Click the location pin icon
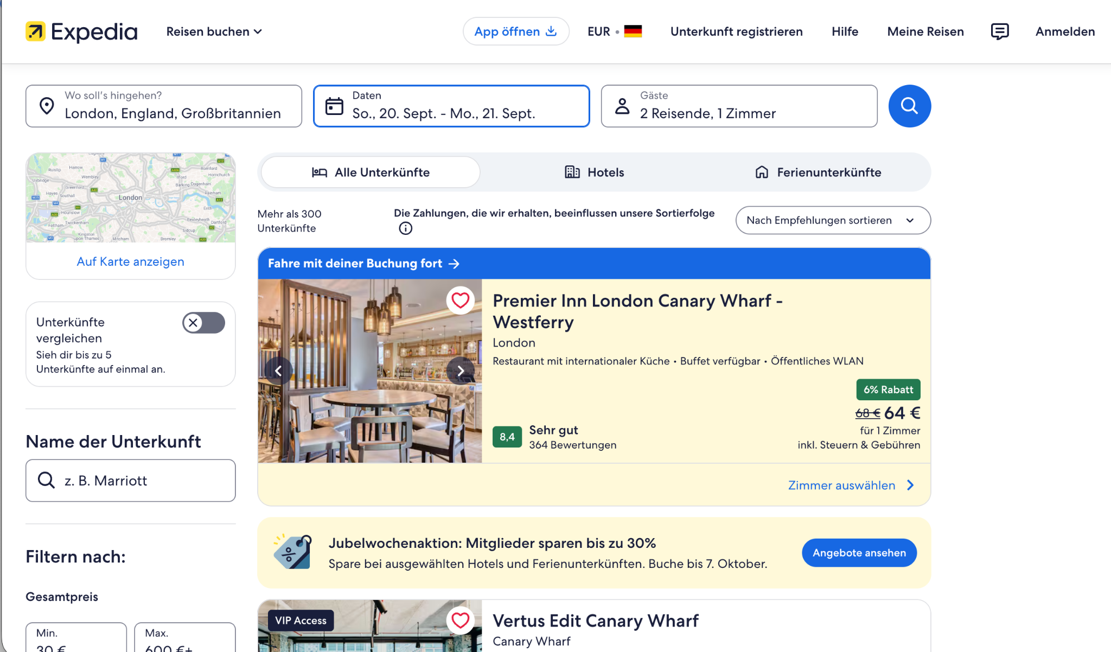The width and height of the screenshot is (1111, 652). click(x=47, y=106)
